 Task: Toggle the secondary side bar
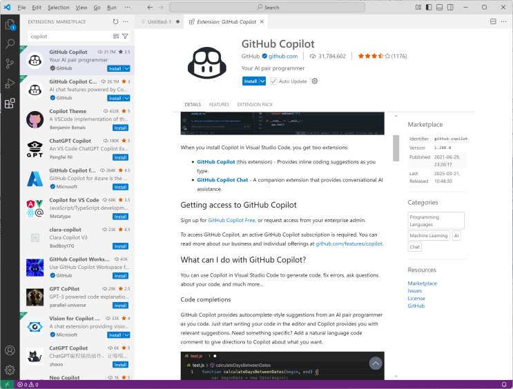[450, 7]
